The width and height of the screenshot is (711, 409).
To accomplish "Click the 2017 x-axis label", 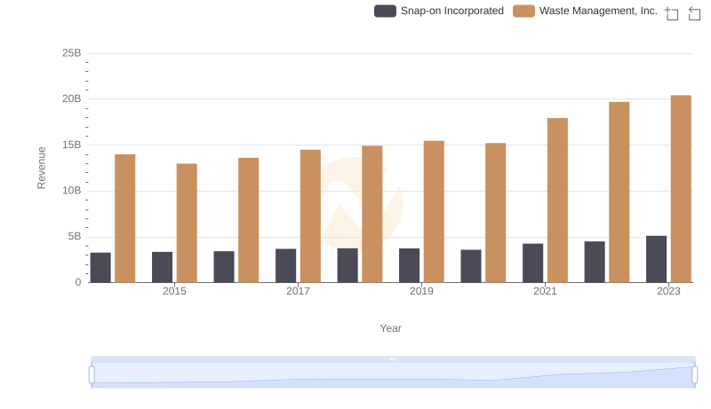I will point(298,291).
